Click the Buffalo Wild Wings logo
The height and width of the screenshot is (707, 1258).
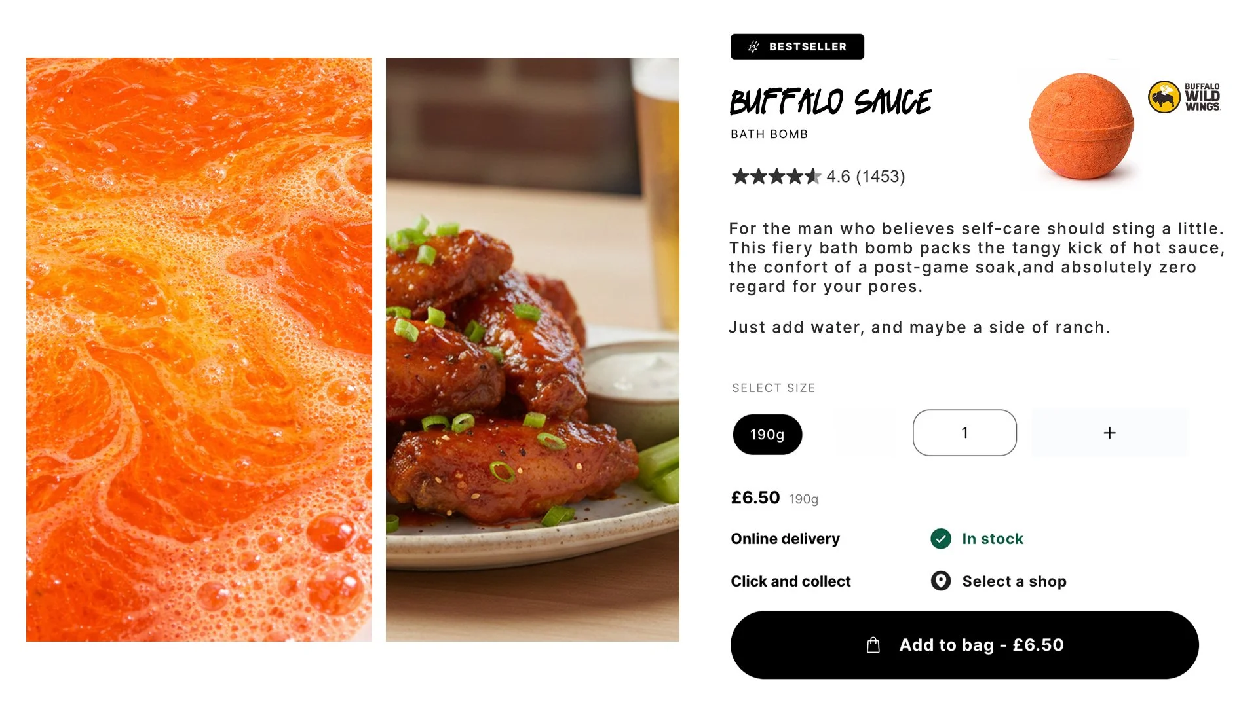tap(1185, 97)
